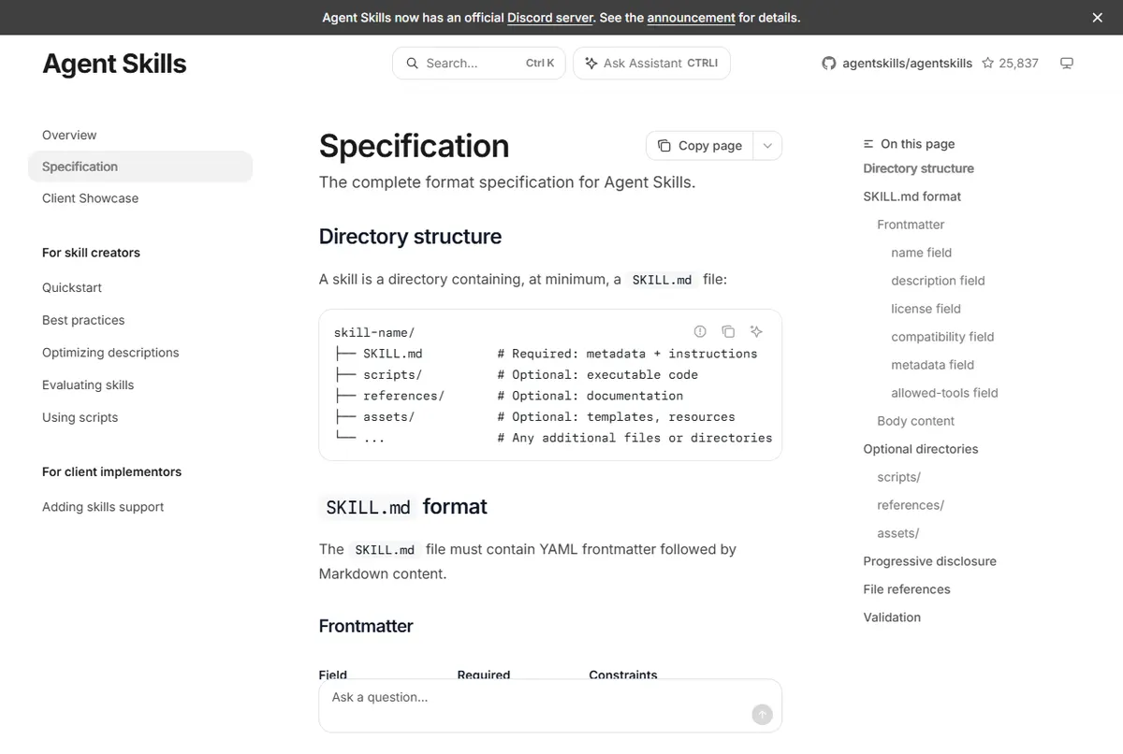Jump to compatibility field in the page outline
The image size is (1123, 754).
pos(942,337)
